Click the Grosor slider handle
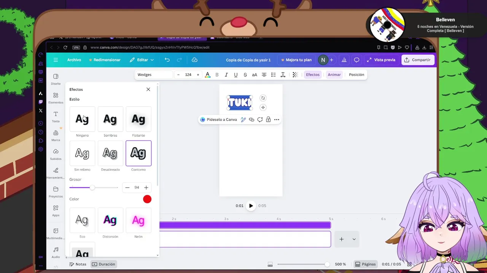This screenshot has height=273, width=487. click(x=92, y=188)
